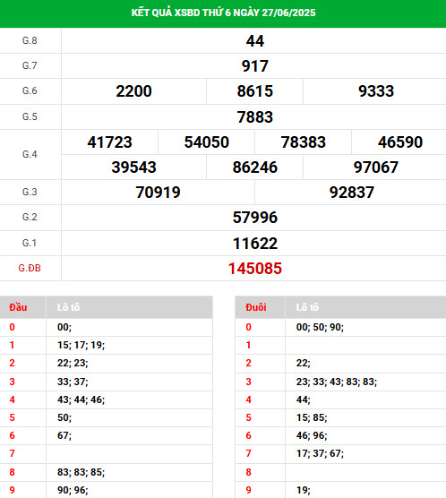Click Đuôi row 3 lô tô values
This screenshot has height=498, width=446.
[x=337, y=382]
